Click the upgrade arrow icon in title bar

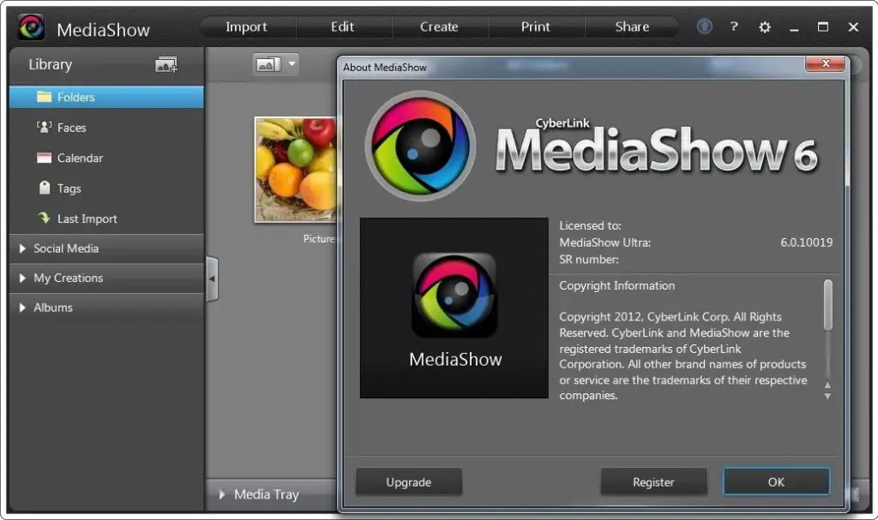(705, 27)
